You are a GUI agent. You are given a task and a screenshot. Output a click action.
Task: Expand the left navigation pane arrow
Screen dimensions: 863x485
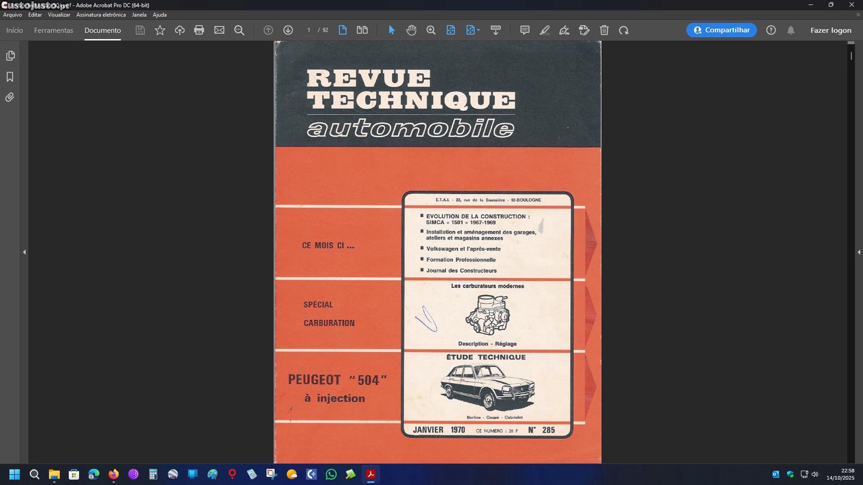[24, 252]
